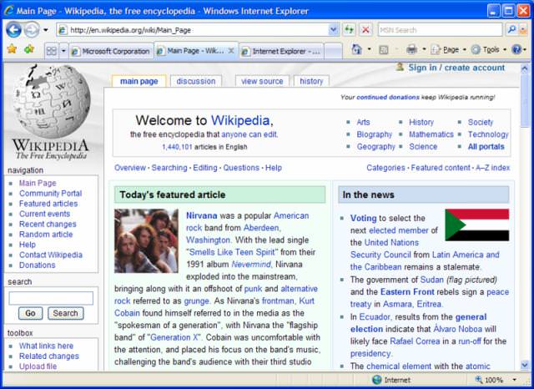The image size is (534, 389).
Task: Click the Nirvana band photo
Action: [x=146, y=240]
